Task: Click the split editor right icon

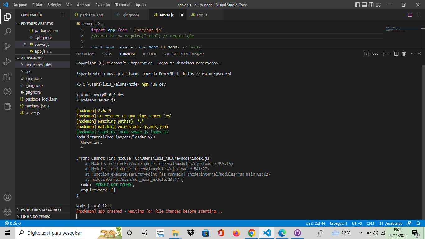Action: point(410,15)
